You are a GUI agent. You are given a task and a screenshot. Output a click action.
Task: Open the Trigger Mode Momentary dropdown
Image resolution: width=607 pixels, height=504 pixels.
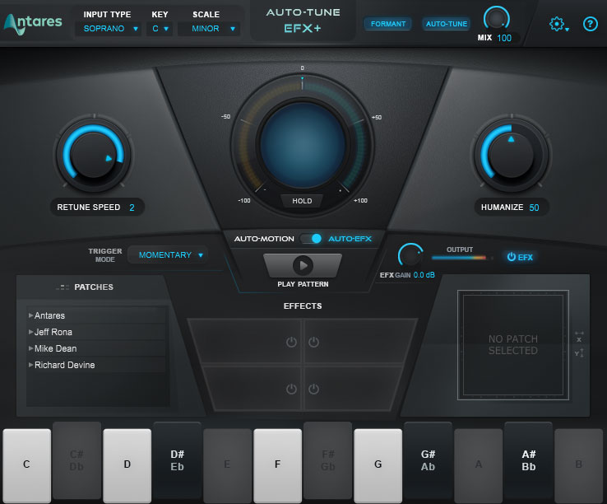pos(168,255)
